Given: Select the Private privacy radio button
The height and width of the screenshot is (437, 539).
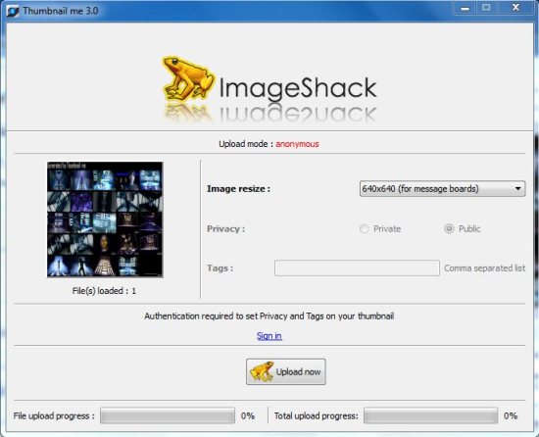Looking at the screenshot, I should pos(364,228).
